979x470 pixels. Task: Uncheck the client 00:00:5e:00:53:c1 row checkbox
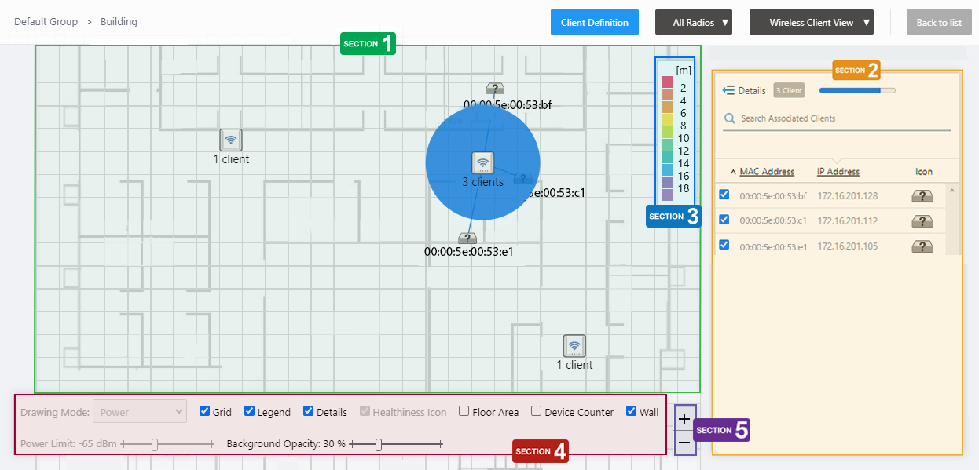pyautogui.click(x=724, y=220)
